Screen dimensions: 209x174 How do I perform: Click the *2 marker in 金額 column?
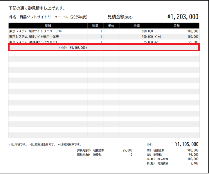(156, 42)
